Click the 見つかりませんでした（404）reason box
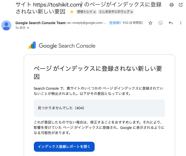The width and height of the screenshot is (186, 156). coord(99,108)
